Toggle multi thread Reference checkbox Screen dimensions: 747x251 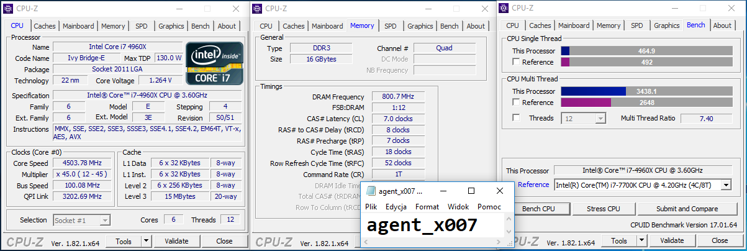pyautogui.click(x=516, y=103)
